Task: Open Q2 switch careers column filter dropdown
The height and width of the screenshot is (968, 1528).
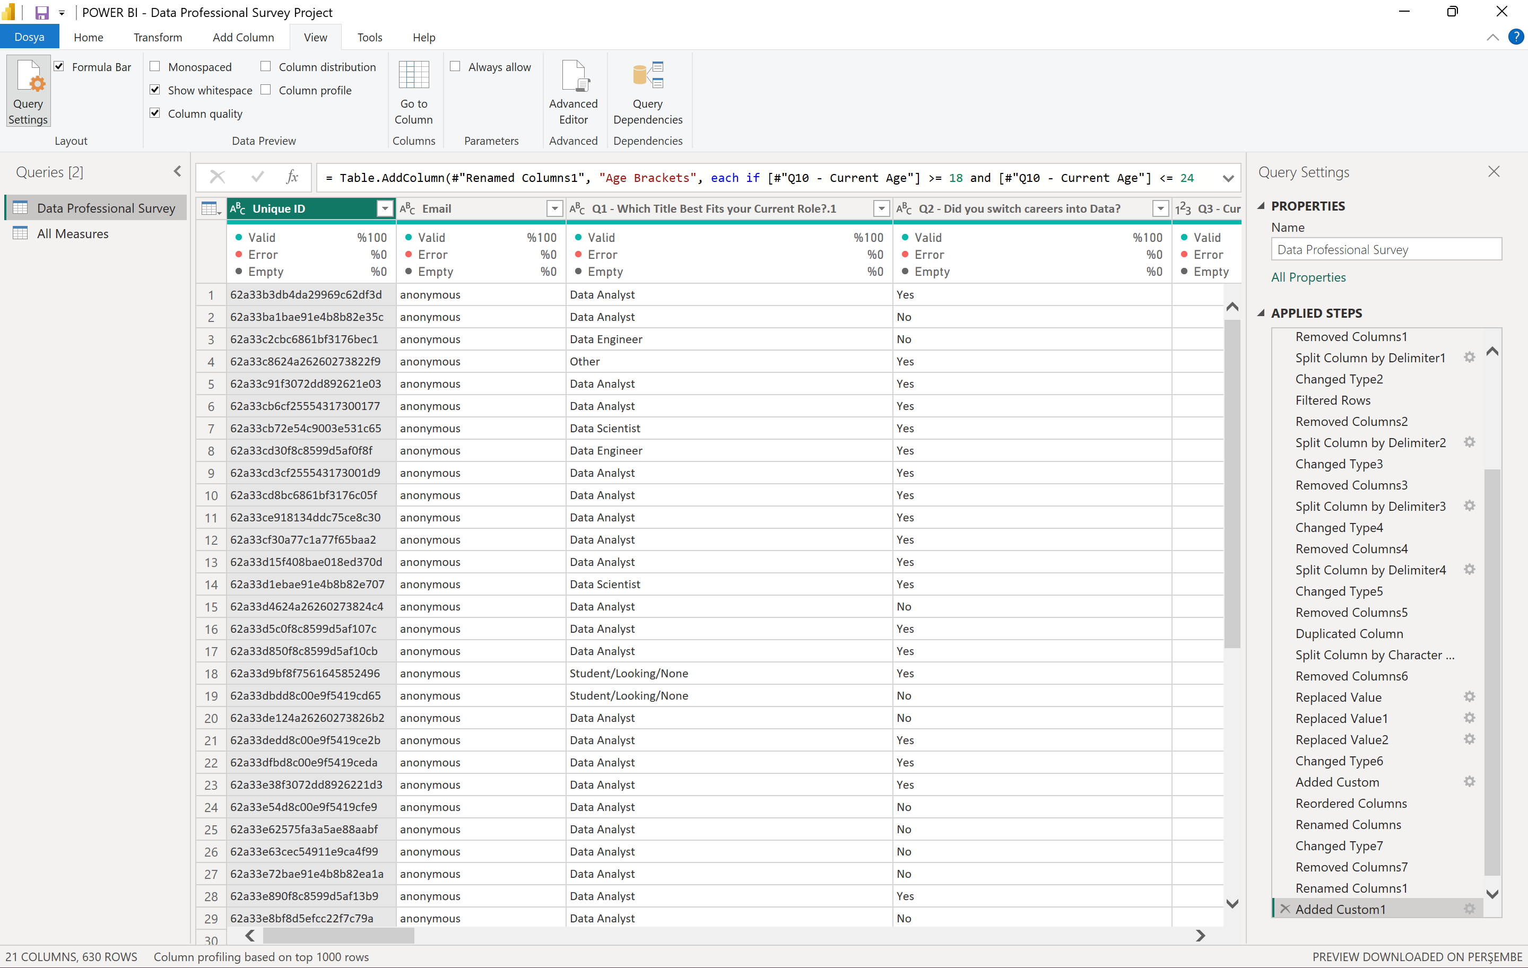Action: pos(1160,208)
